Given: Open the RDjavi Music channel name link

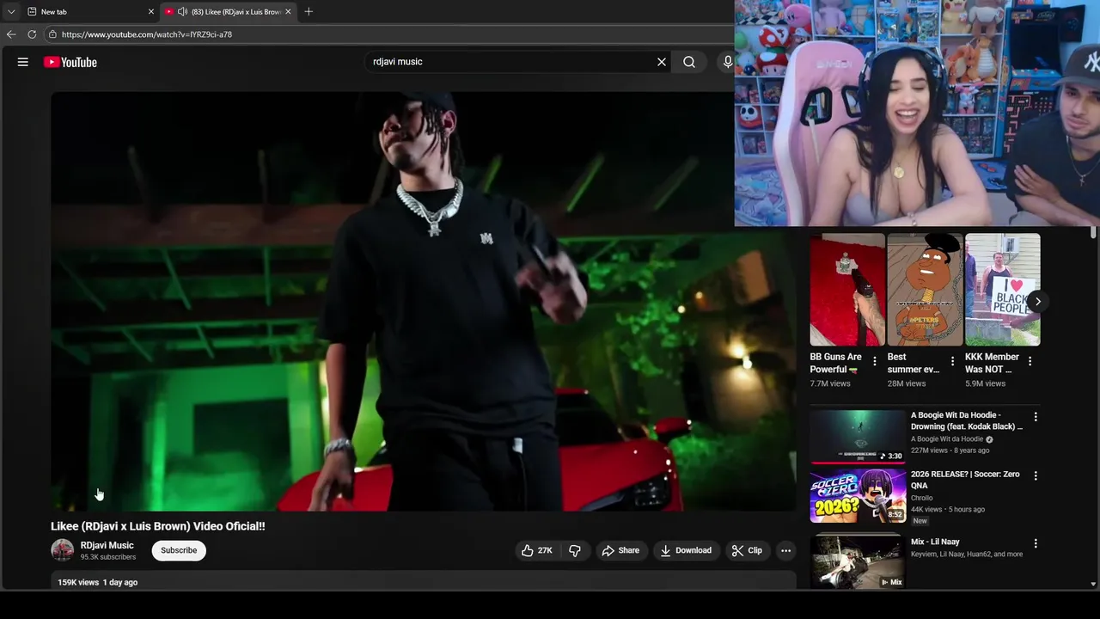Looking at the screenshot, I should click(x=107, y=545).
